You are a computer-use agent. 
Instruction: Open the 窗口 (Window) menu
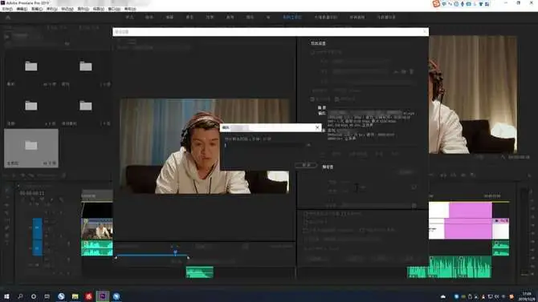(114, 9)
